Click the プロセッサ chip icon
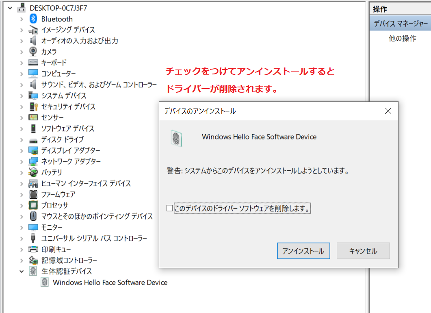 pyautogui.click(x=33, y=205)
